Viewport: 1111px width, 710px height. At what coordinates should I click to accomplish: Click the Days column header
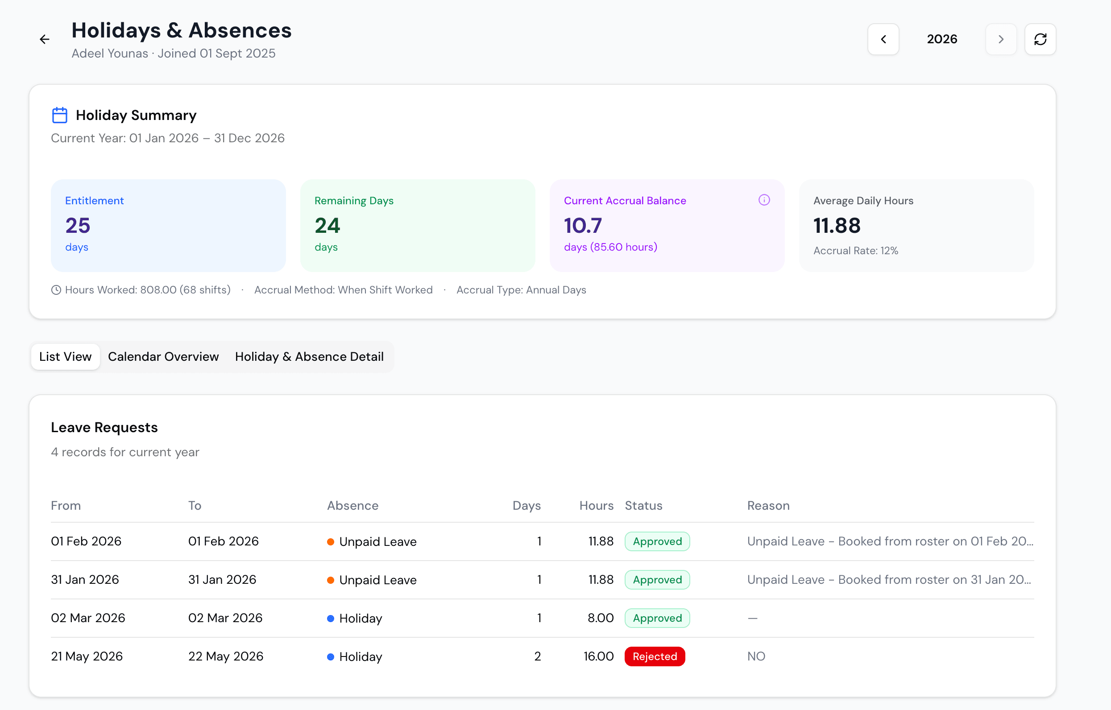[x=526, y=506]
